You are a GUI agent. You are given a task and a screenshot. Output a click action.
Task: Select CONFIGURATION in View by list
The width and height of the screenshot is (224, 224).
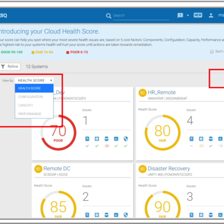(x=34, y=97)
